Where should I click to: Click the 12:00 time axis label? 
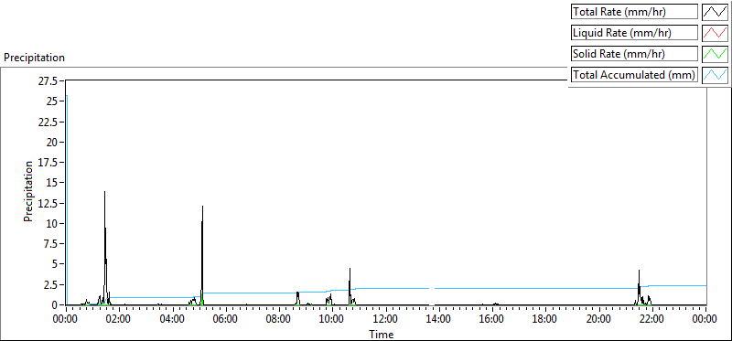coord(384,320)
